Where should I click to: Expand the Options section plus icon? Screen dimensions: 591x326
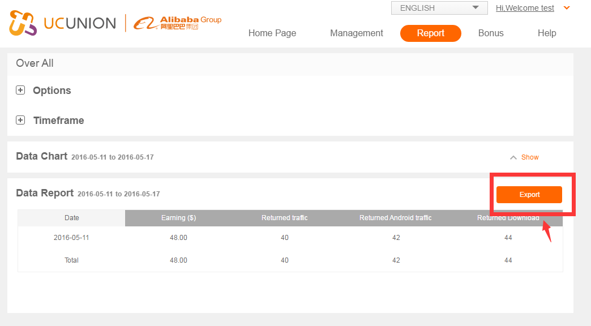click(20, 90)
